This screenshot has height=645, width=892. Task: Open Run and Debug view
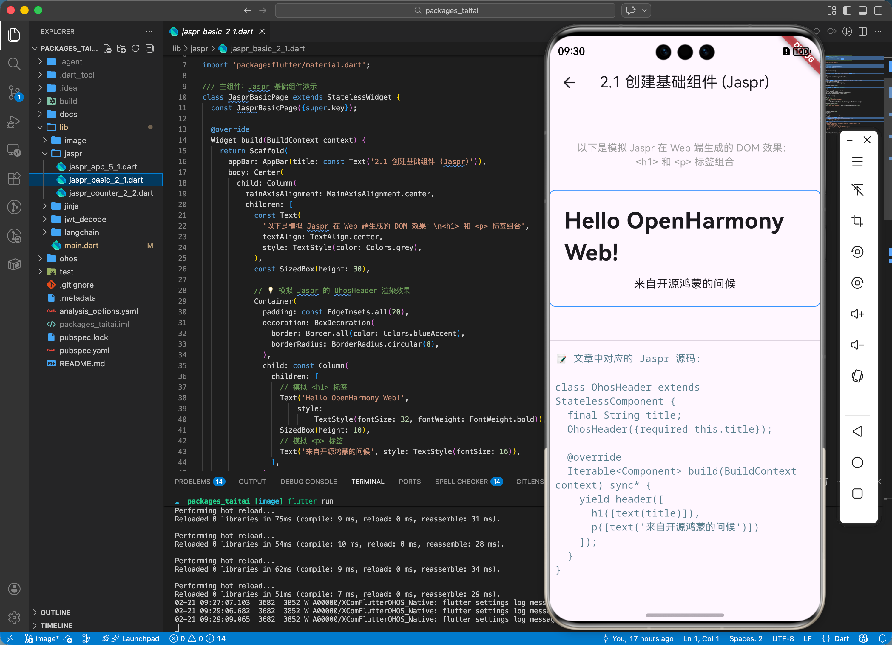click(x=14, y=121)
